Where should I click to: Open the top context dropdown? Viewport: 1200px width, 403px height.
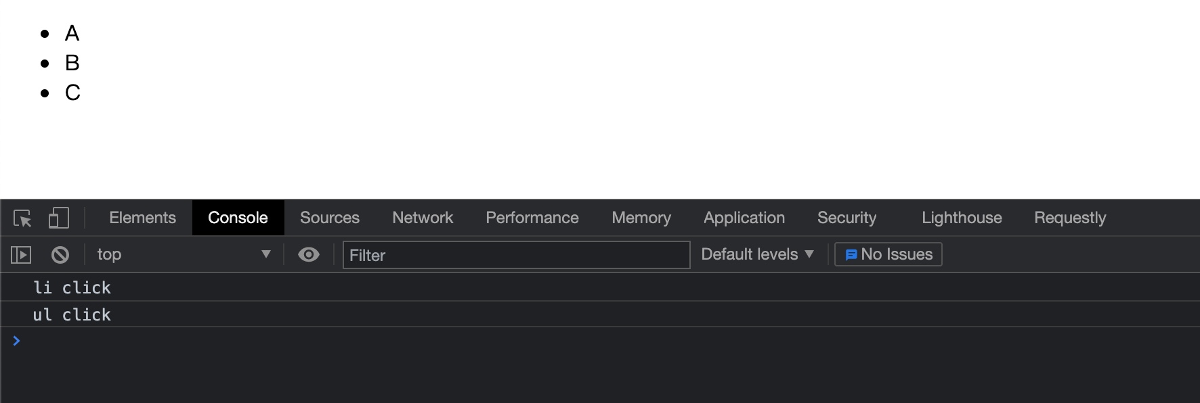coord(183,255)
